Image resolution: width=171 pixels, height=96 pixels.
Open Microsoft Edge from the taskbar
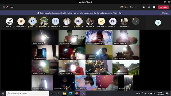(x=71, y=94)
